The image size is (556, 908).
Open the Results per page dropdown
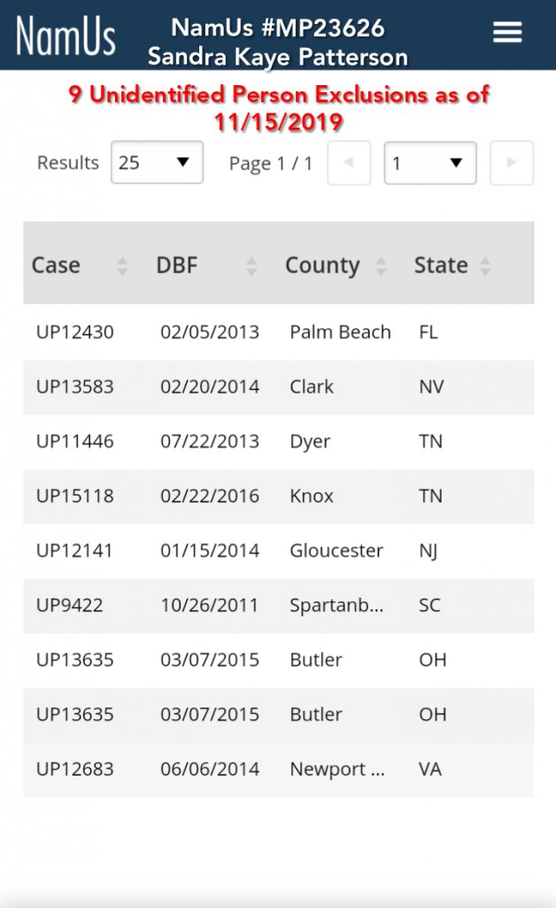157,163
